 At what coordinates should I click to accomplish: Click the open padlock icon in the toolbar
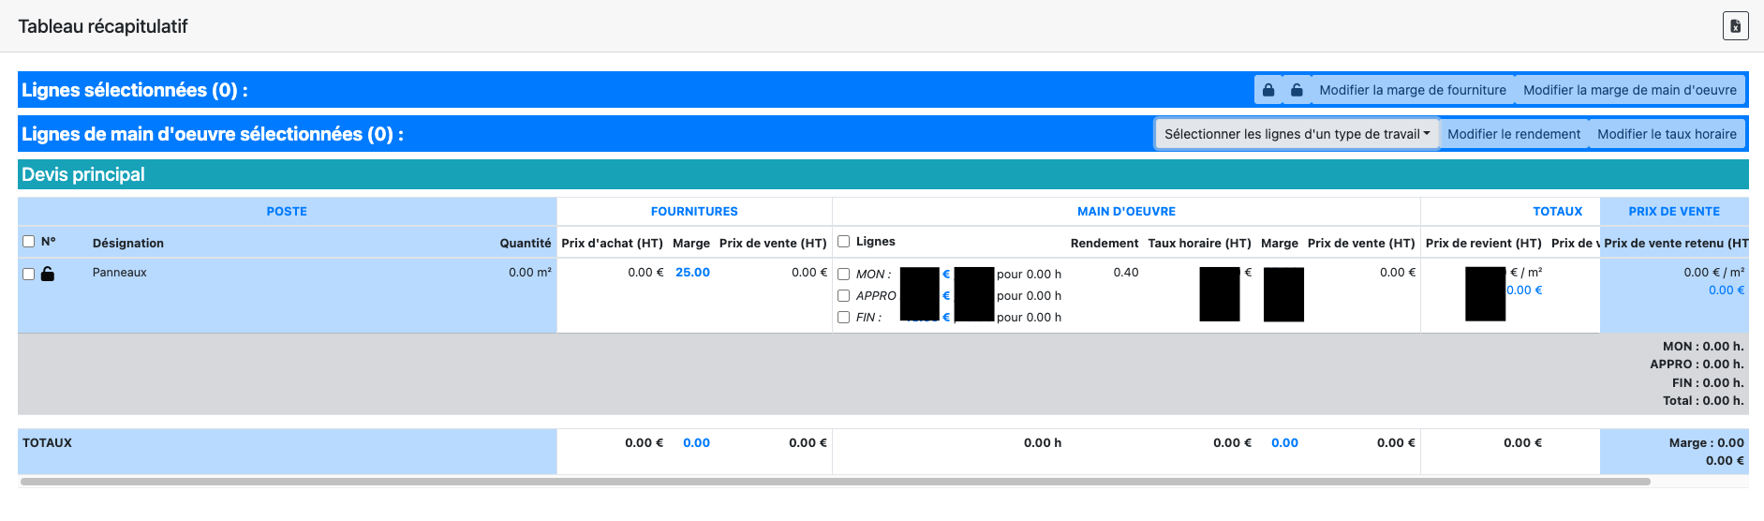coord(1297,90)
